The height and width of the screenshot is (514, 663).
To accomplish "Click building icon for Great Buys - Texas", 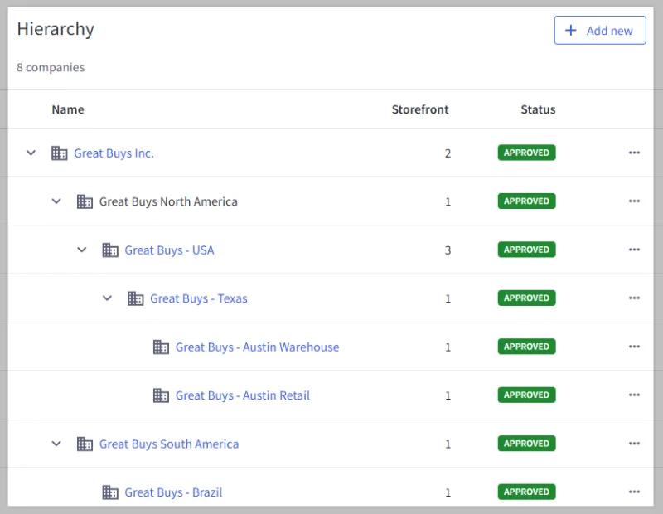I will (135, 298).
